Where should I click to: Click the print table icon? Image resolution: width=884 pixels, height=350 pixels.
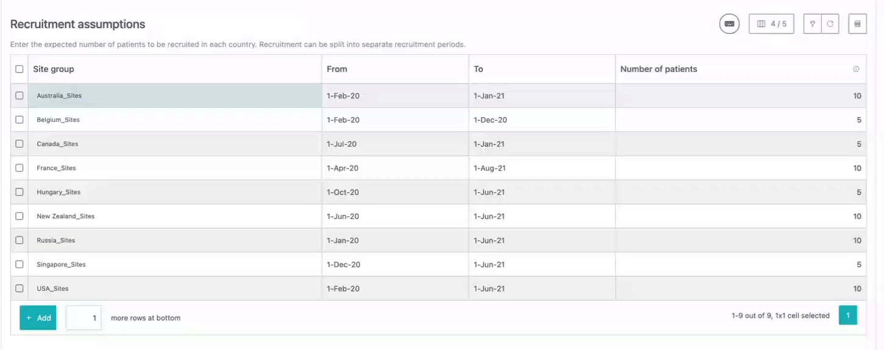coord(857,24)
